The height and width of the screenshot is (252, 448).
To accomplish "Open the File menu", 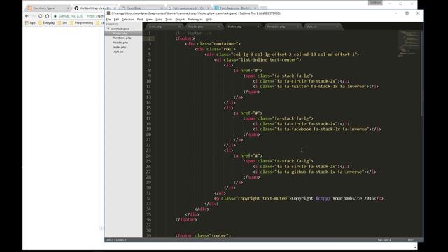I will click(x=108, y=20).
